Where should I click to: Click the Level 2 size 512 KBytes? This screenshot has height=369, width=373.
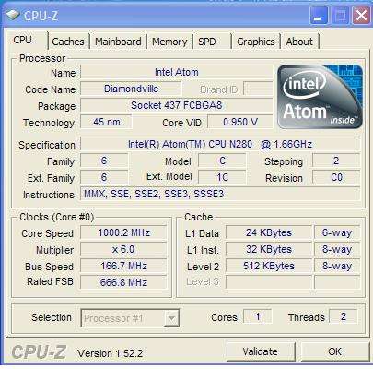(269, 266)
